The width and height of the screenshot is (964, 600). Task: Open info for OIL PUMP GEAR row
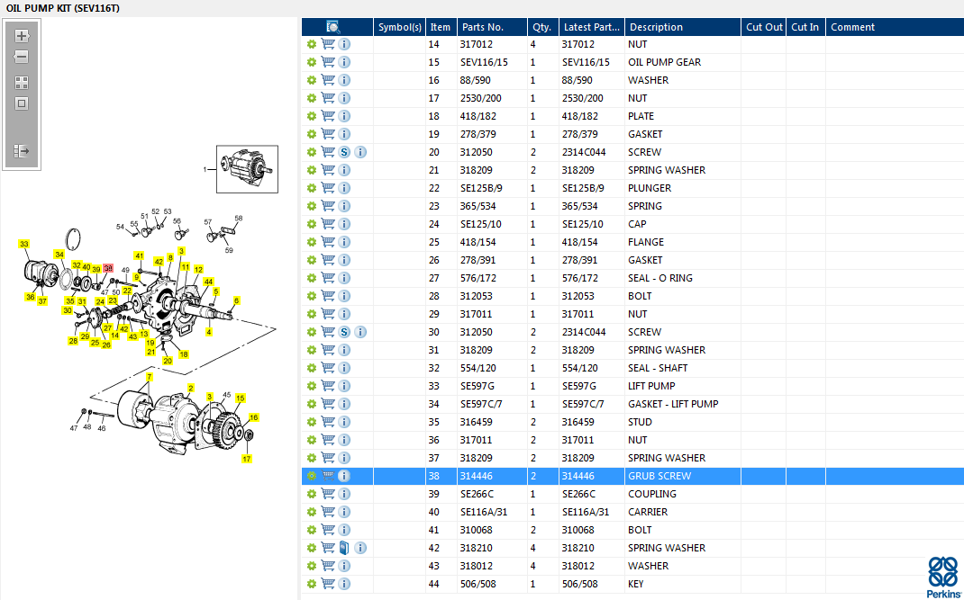[344, 62]
